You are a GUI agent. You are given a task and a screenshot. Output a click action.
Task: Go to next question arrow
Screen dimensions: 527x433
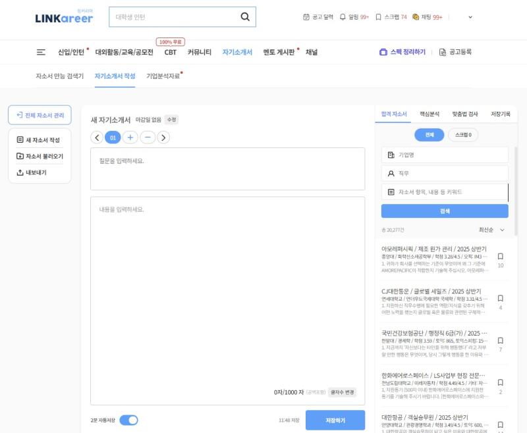163,138
